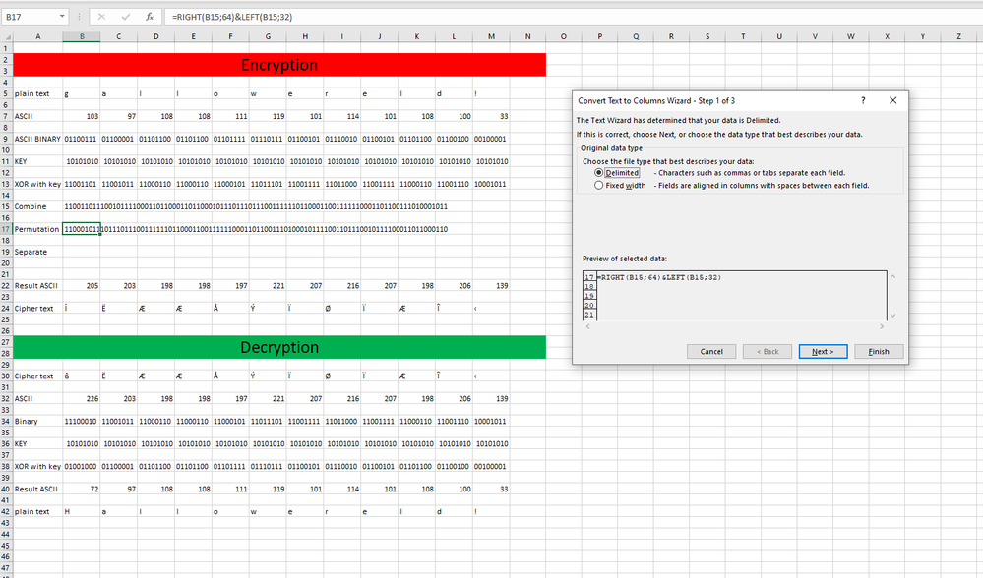Click the 'KEY' label in row 11
The width and height of the screenshot is (983, 578).
pyautogui.click(x=21, y=161)
